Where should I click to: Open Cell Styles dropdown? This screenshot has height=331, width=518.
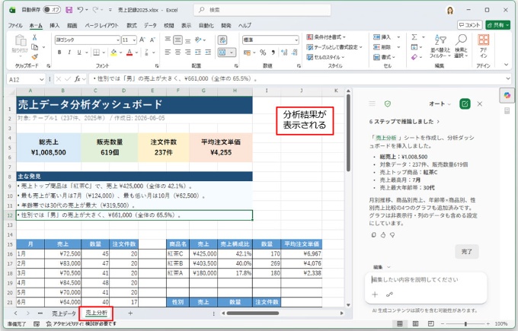click(x=325, y=57)
